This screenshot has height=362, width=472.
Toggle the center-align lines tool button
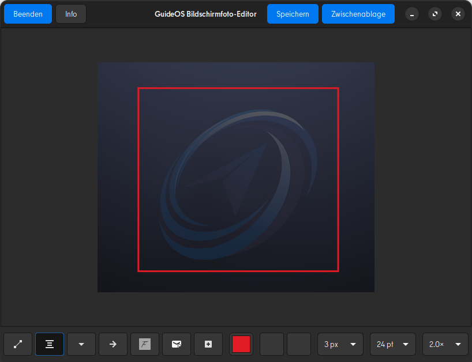point(50,344)
